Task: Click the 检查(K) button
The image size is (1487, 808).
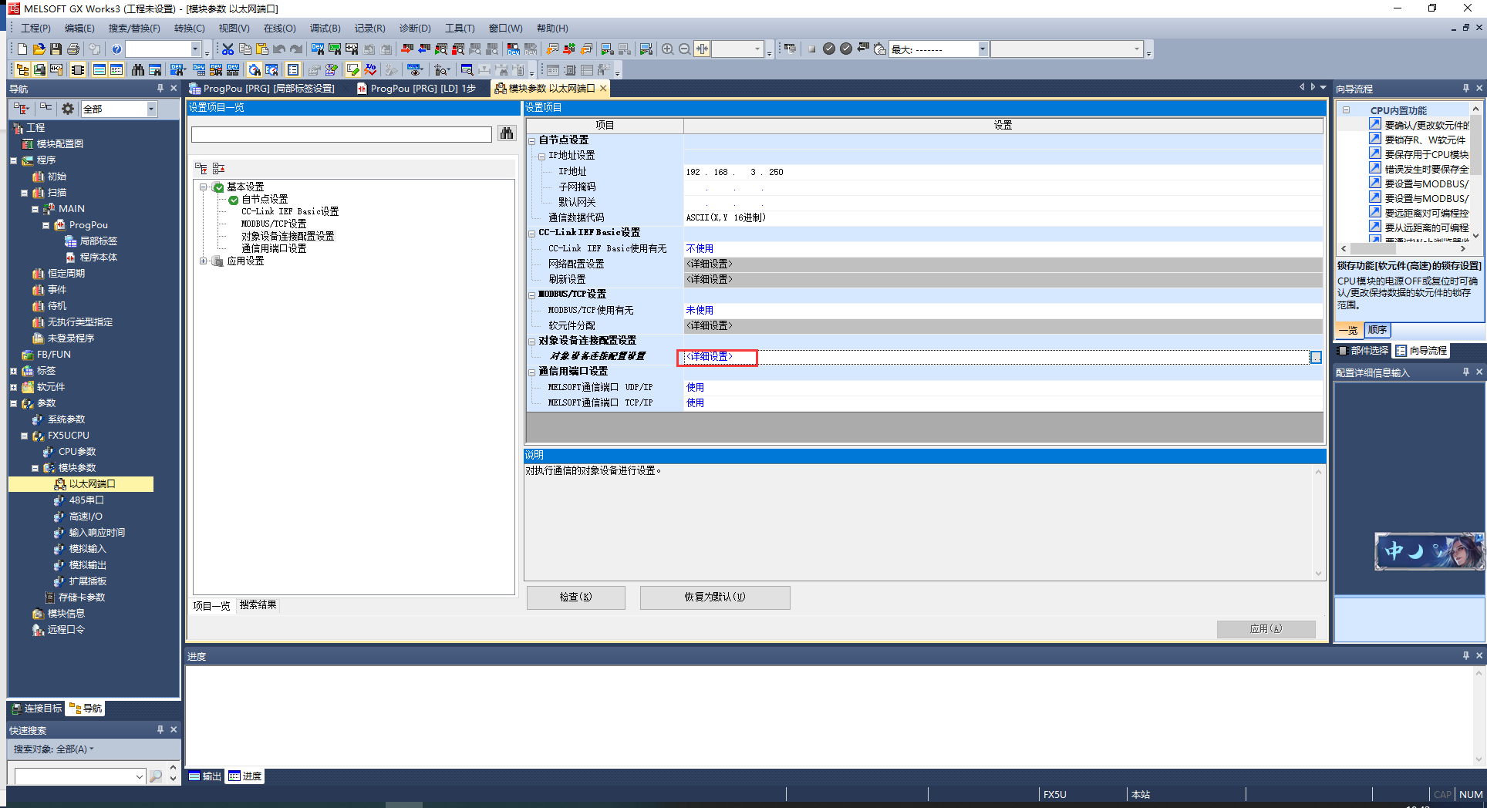Action: pyautogui.click(x=575, y=598)
